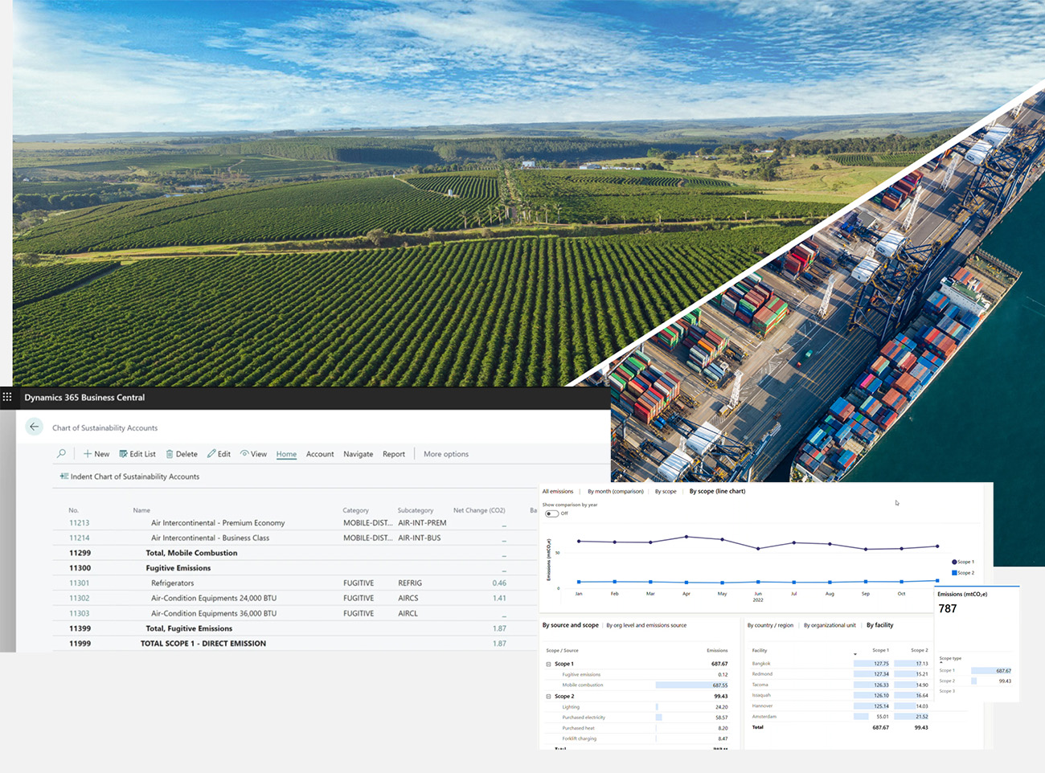Click facility table sort arrow indicator

(854, 654)
